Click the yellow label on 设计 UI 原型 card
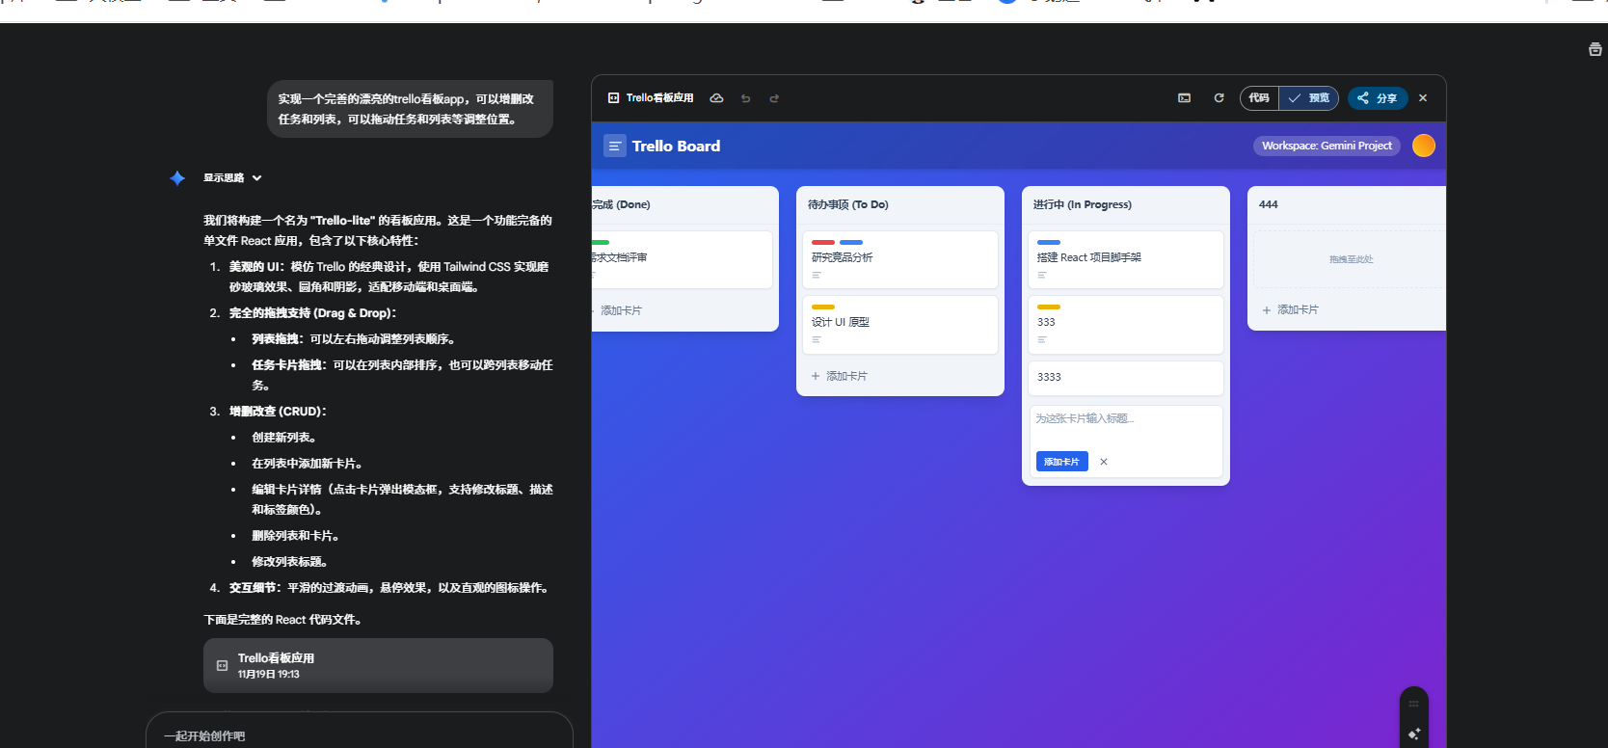 823,307
